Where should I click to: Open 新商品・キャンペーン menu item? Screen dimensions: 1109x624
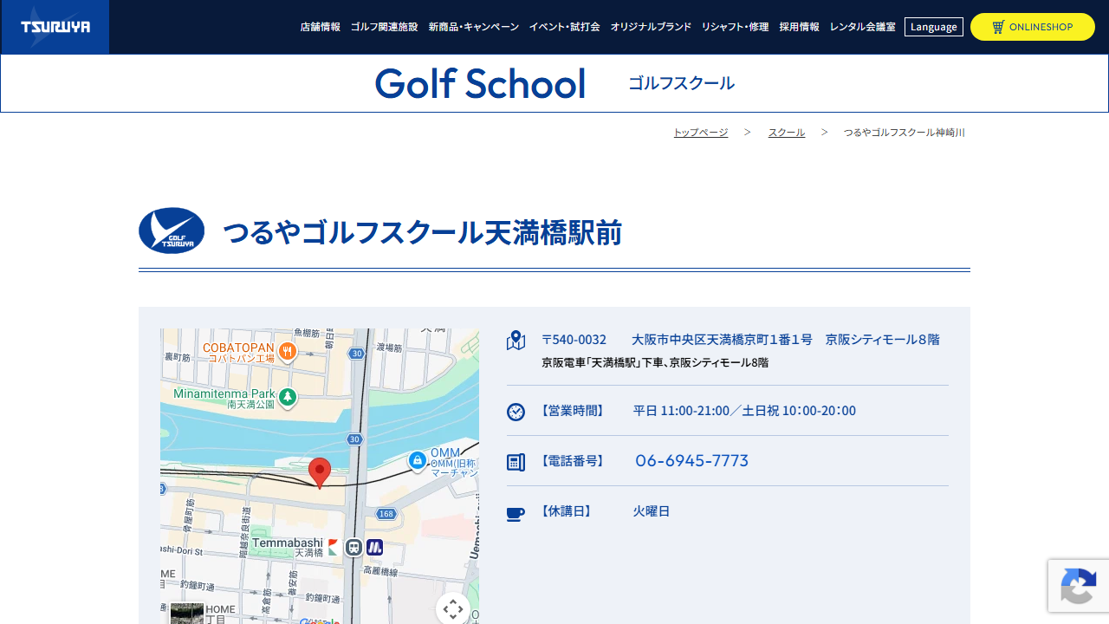coord(474,27)
